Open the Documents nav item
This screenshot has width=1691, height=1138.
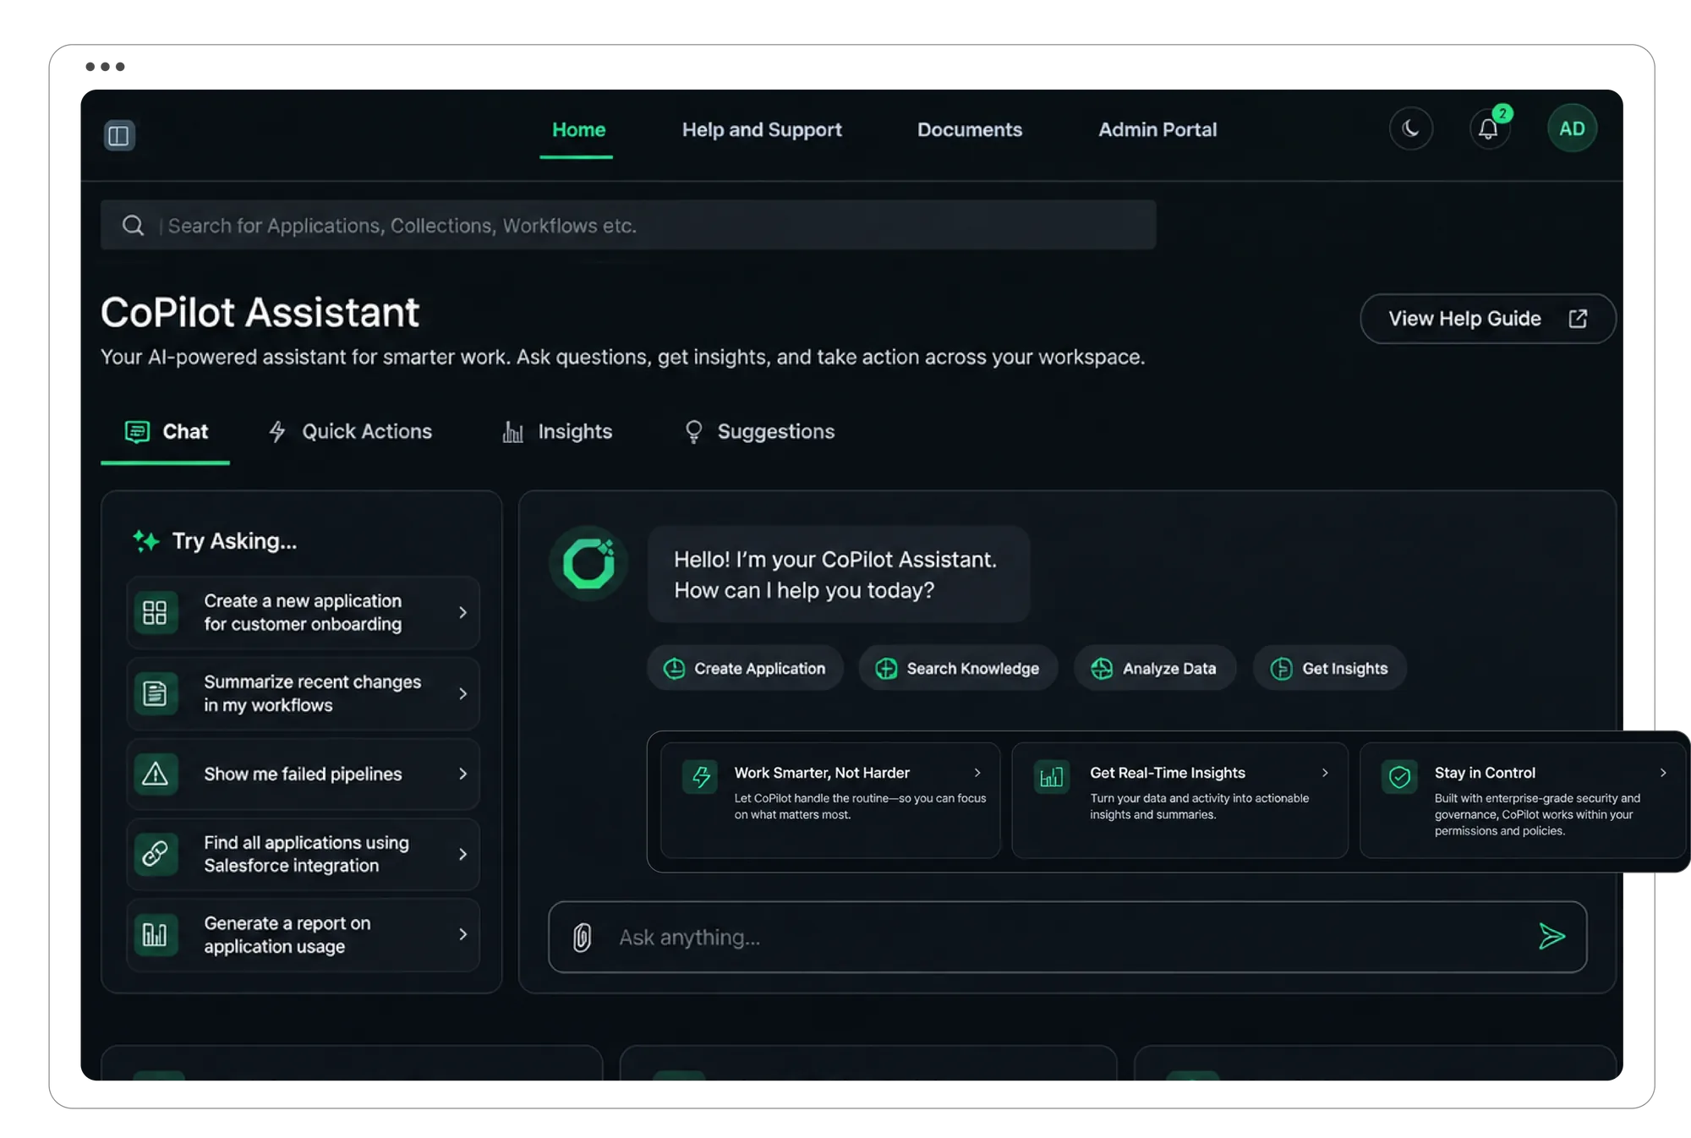(970, 129)
